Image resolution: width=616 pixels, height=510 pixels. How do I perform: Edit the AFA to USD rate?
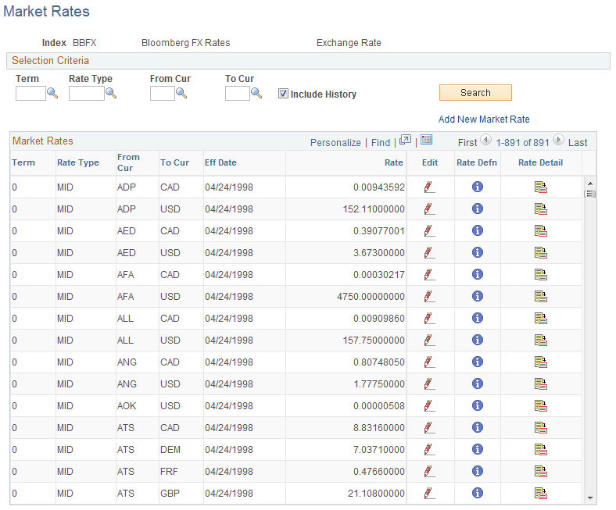click(x=429, y=297)
